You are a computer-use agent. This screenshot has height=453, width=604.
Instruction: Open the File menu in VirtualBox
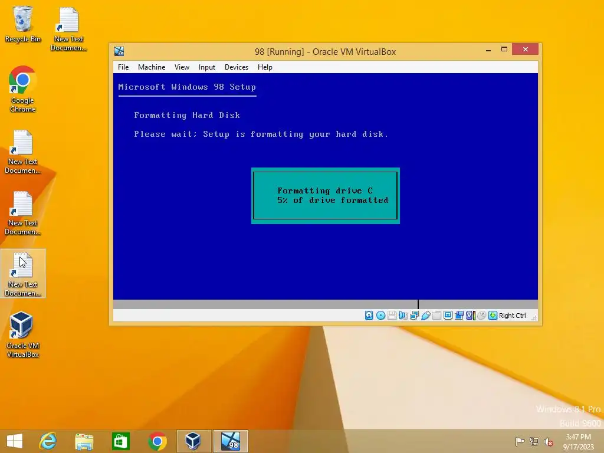123,67
